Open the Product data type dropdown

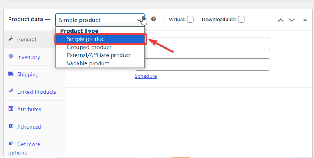100,20
